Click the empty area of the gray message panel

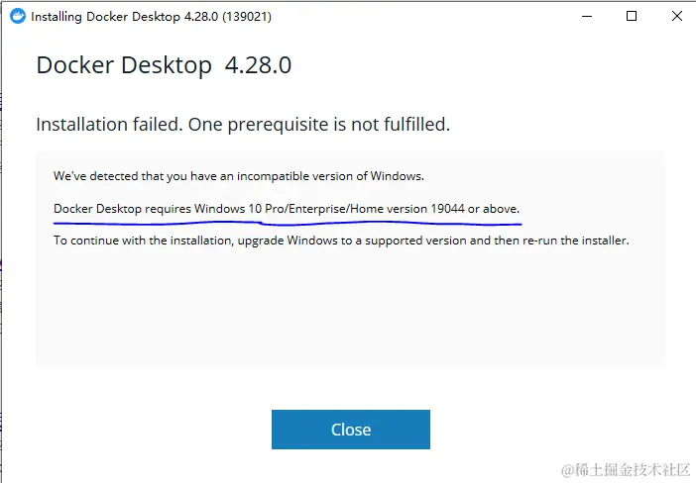point(351,310)
